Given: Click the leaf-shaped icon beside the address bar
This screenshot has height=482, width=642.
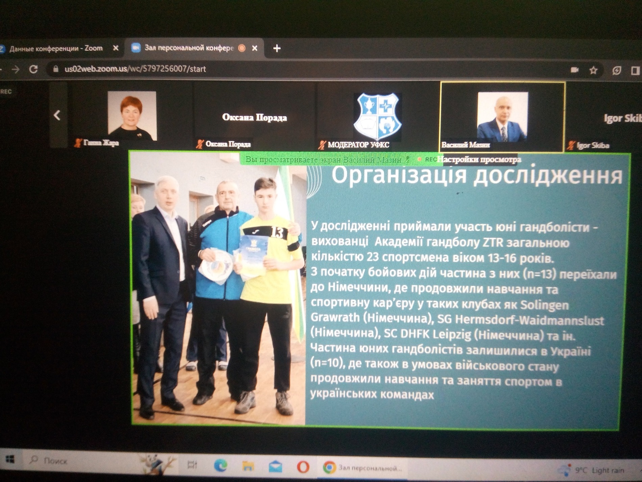Looking at the screenshot, I should click(616, 70).
